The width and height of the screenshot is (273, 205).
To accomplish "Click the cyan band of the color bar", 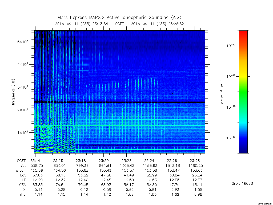I will pos(243,123).
